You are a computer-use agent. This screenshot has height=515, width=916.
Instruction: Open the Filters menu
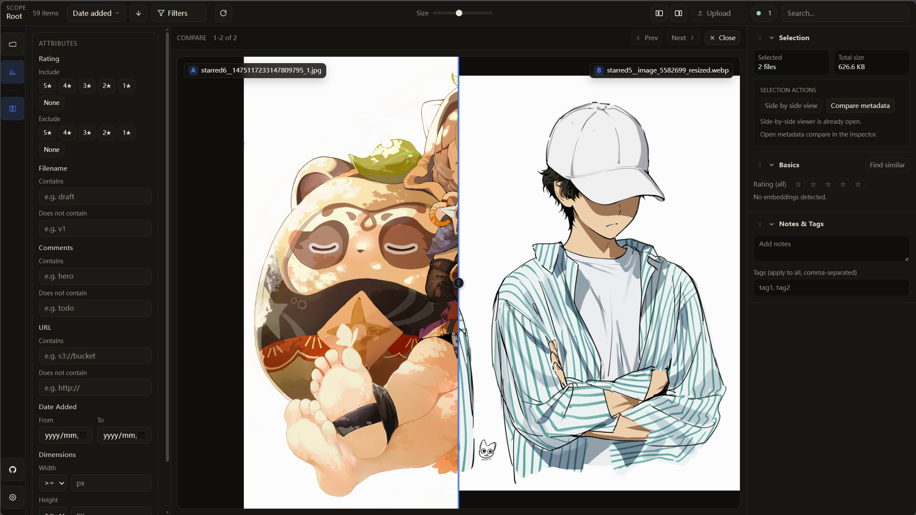[x=179, y=13]
